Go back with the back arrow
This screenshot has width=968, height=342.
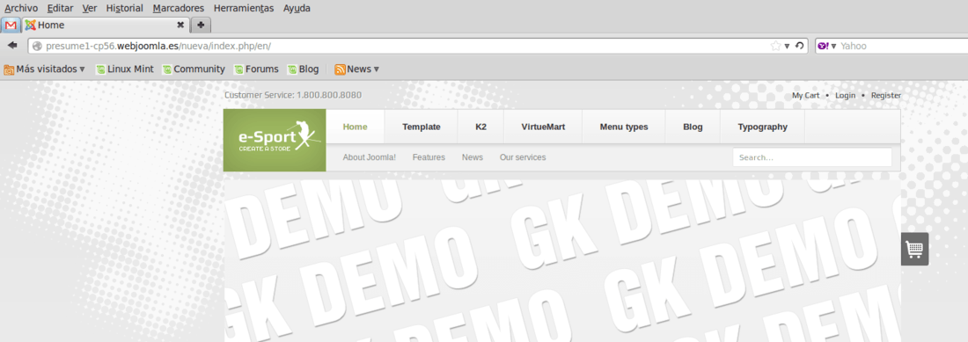click(x=12, y=46)
